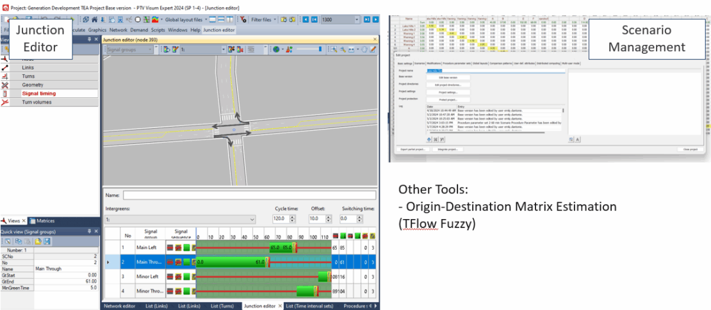Click the Protect project button
The image size is (711, 310).
(448, 99)
